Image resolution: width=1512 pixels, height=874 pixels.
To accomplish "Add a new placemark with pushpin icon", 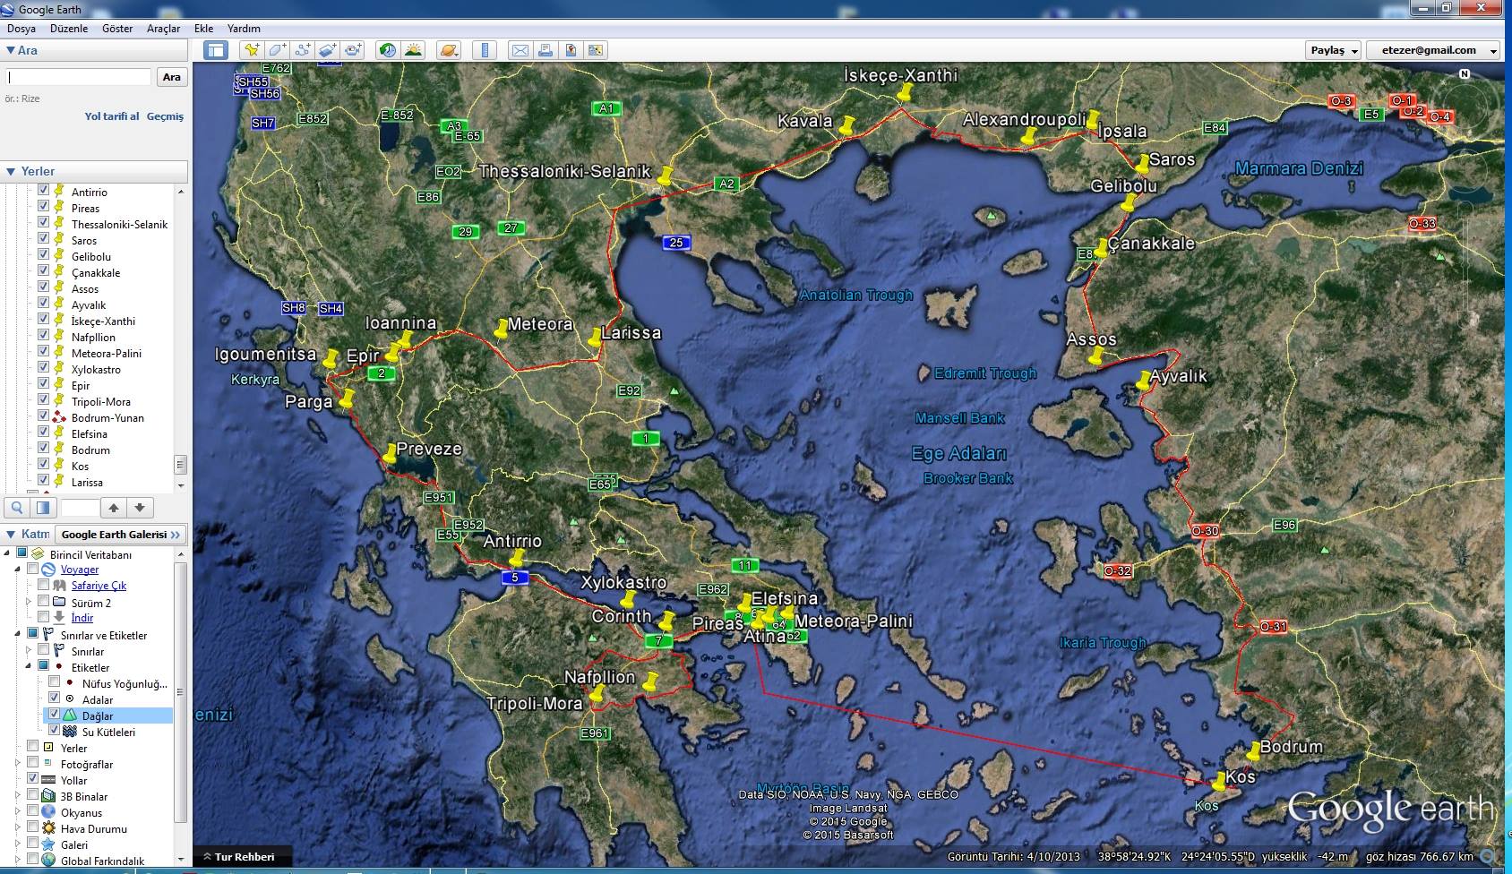I will tap(252, 50).
